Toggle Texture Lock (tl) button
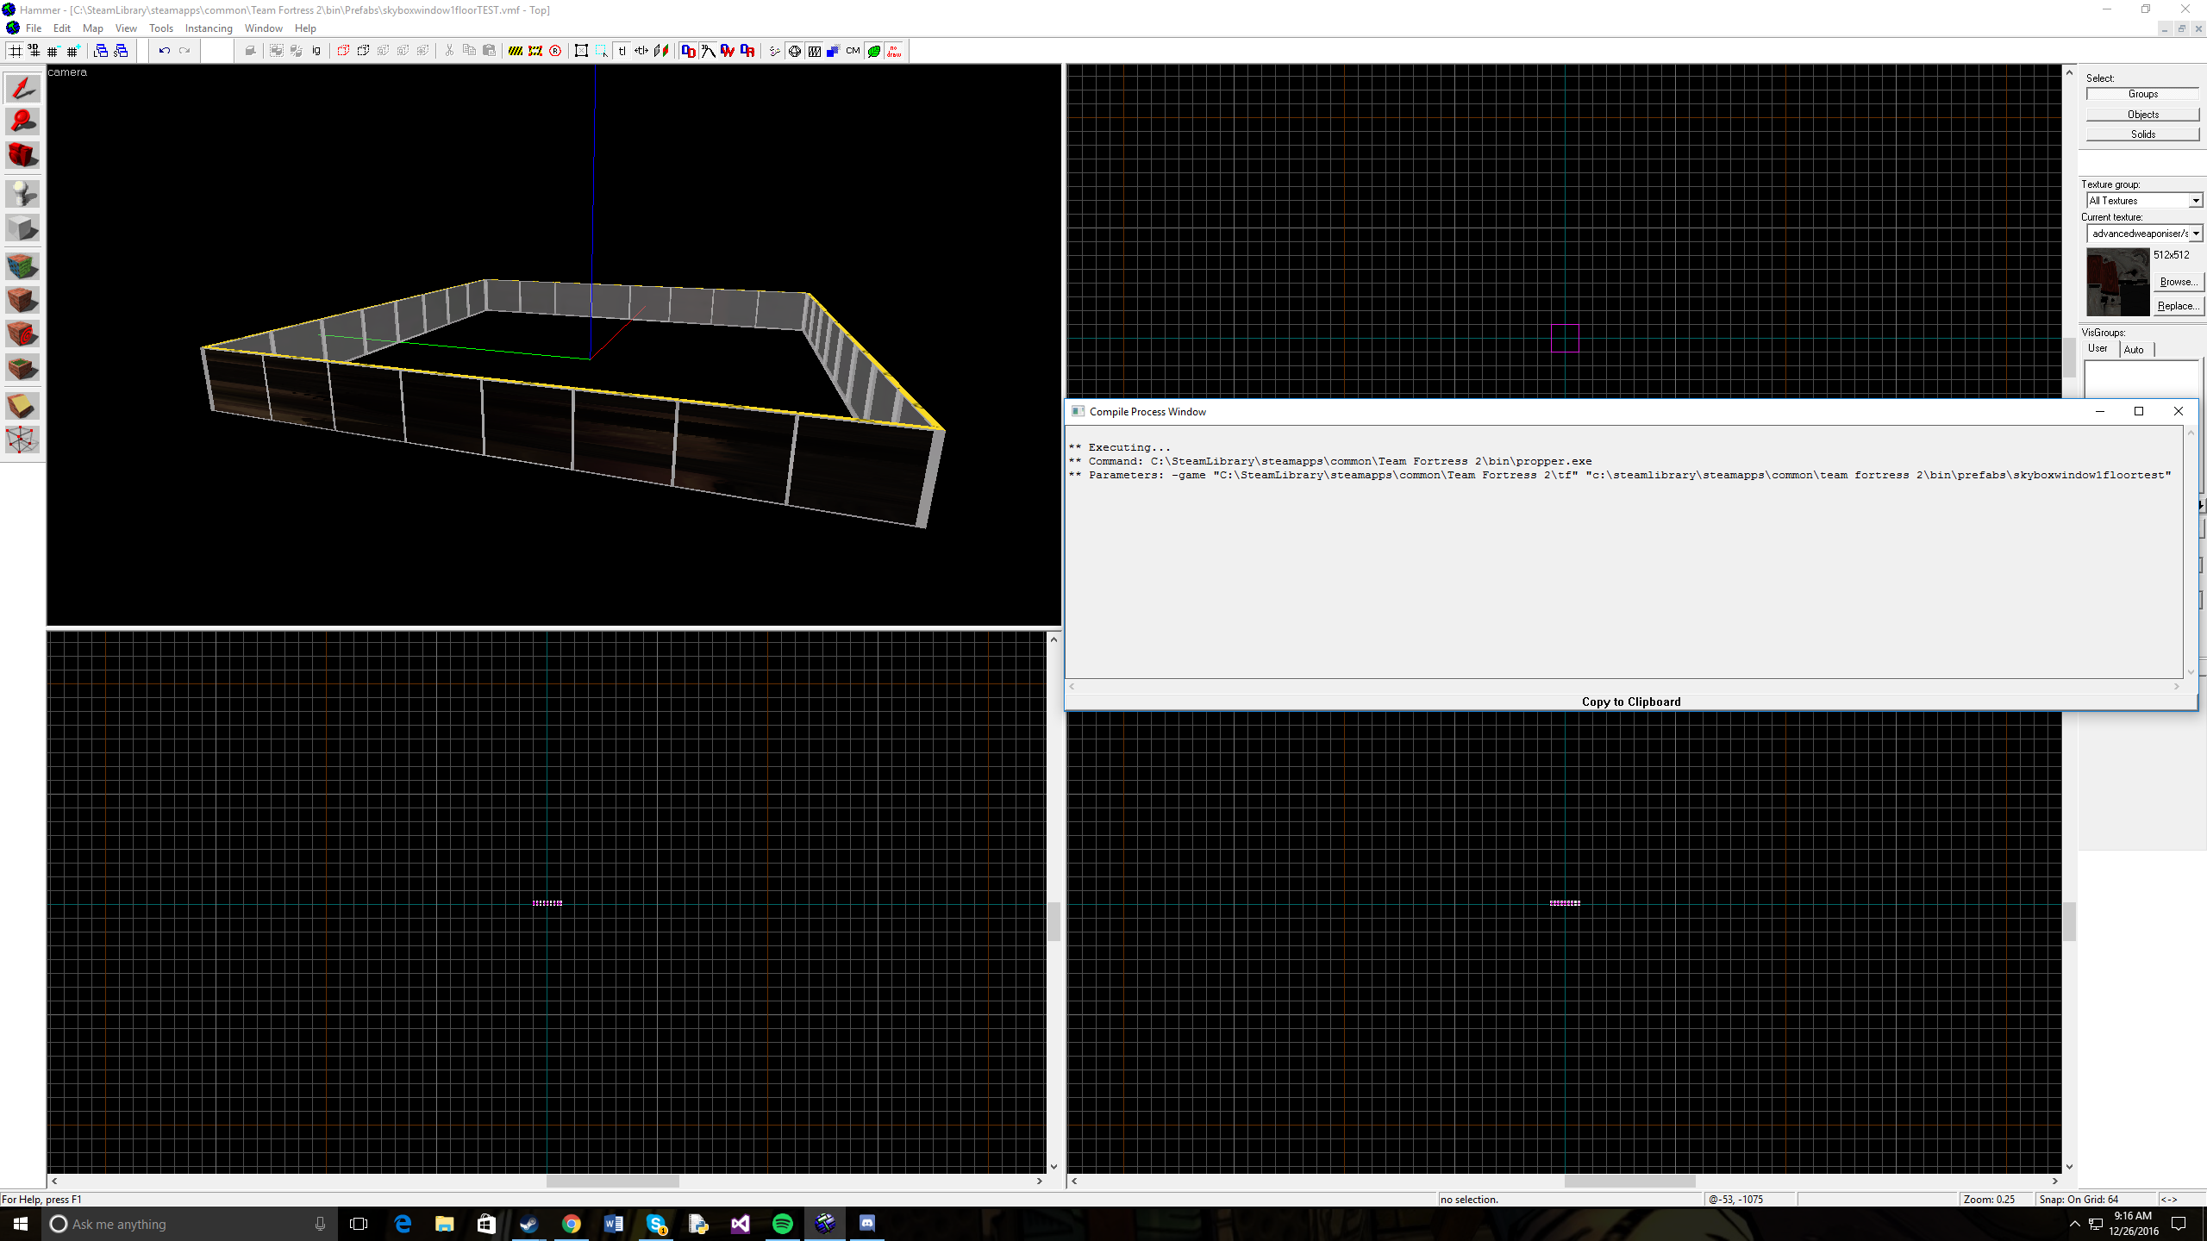The width and height of the screenshot is (2207, 1241). pyautogui.click(x=622, y=51)
